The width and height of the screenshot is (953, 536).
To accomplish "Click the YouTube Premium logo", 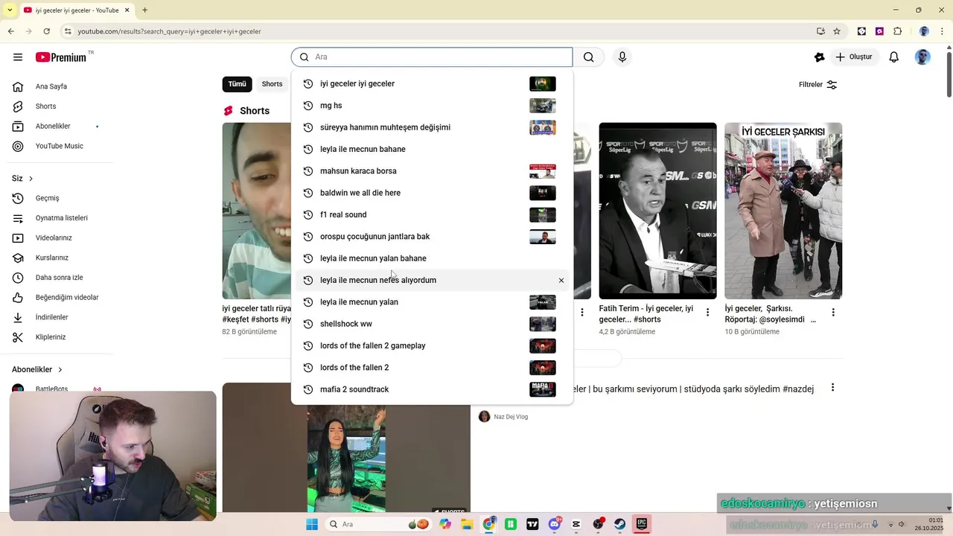I will (x=61, y=57).
